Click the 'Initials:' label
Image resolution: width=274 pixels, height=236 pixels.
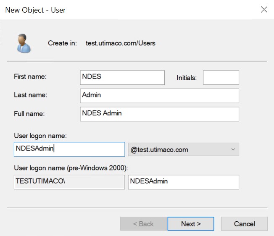pos(187,78)
